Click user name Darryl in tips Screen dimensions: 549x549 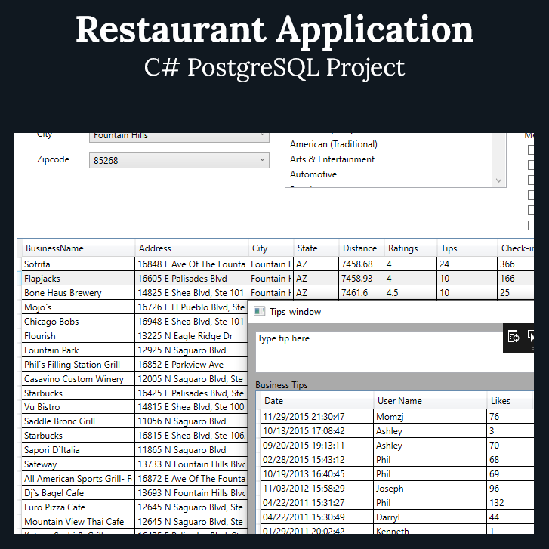tap(430, 517)
